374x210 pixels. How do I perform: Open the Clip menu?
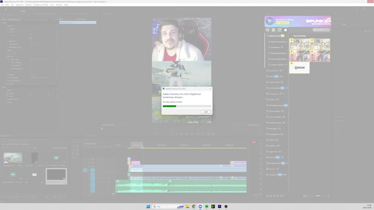coord(12,5)
